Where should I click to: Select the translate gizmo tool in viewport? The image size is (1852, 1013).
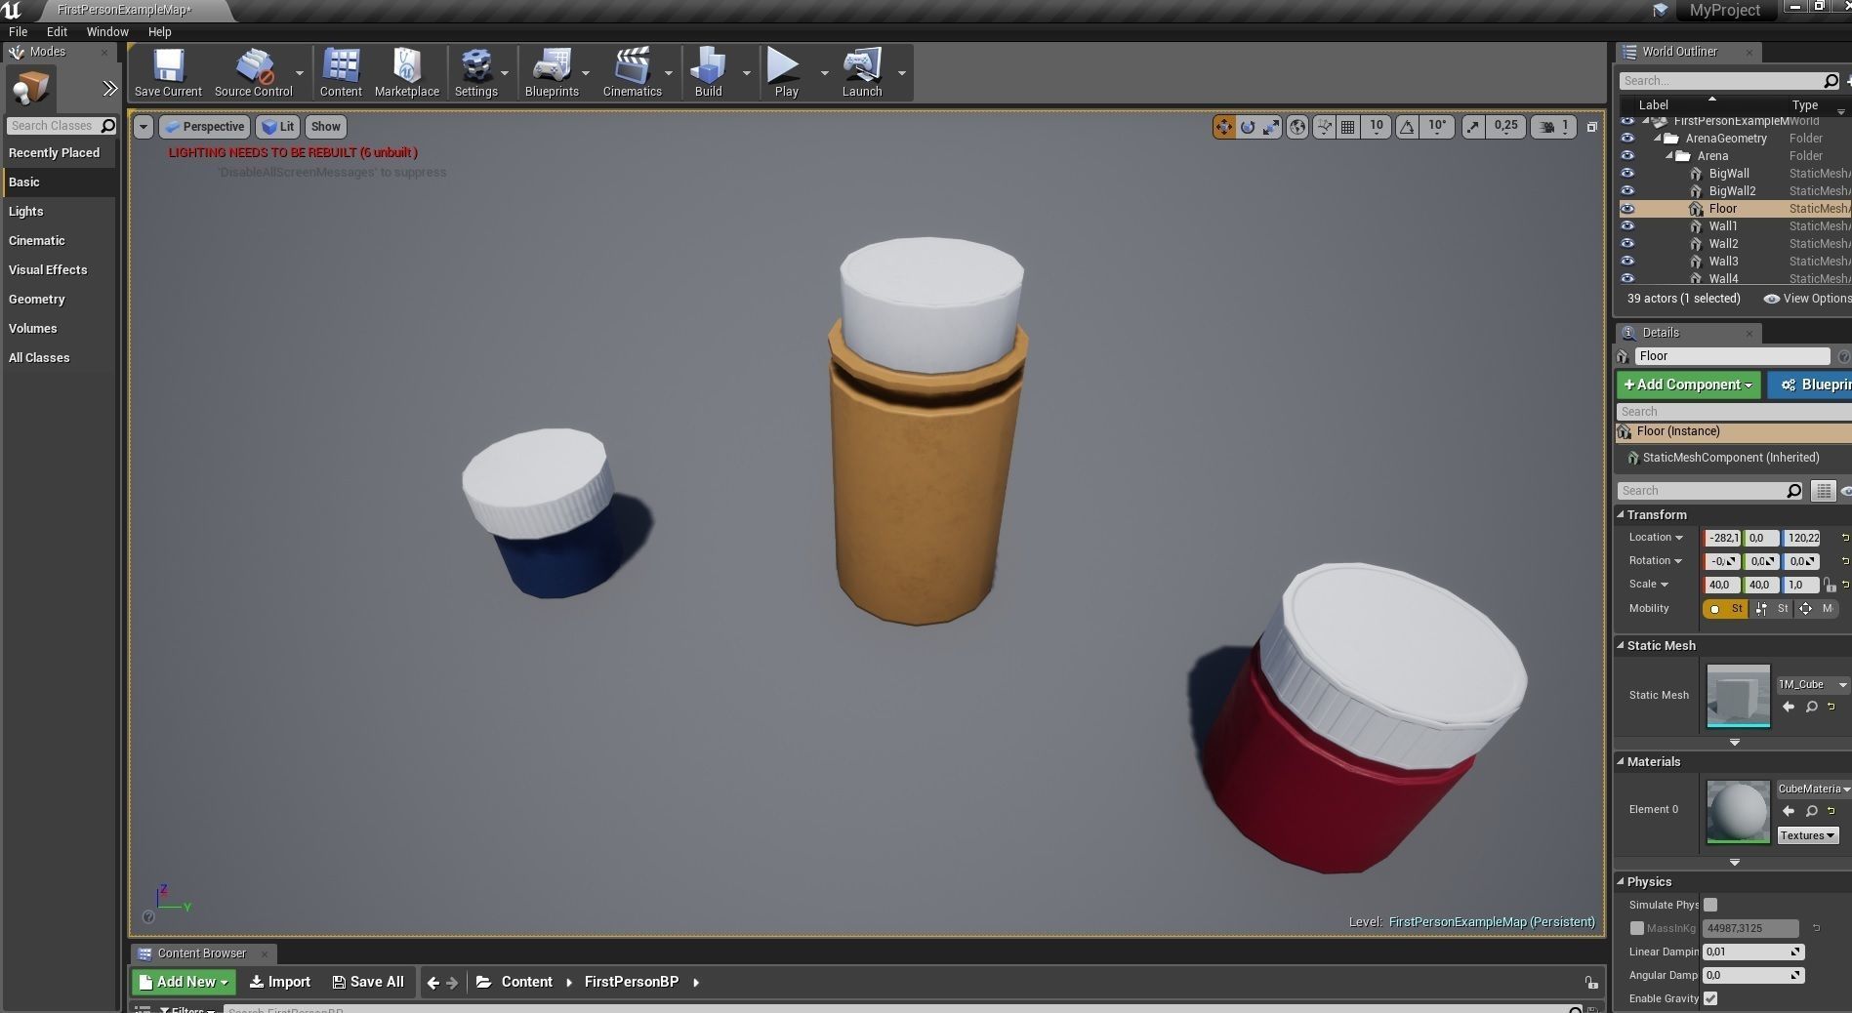click(x=1223, y=127)
